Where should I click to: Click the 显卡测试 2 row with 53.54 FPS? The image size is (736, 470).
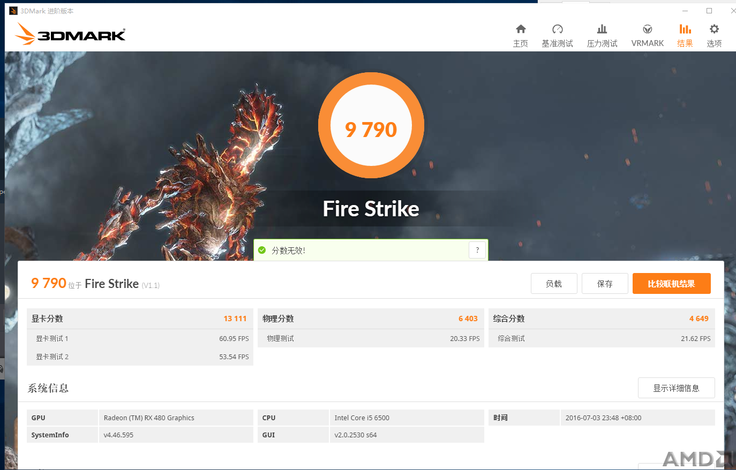pyautogui.click(x=140, y=357)
